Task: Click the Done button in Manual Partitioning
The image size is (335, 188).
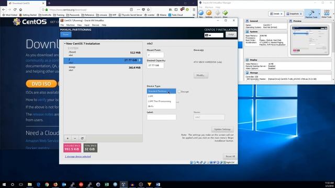Action: (x=65, y=34)
